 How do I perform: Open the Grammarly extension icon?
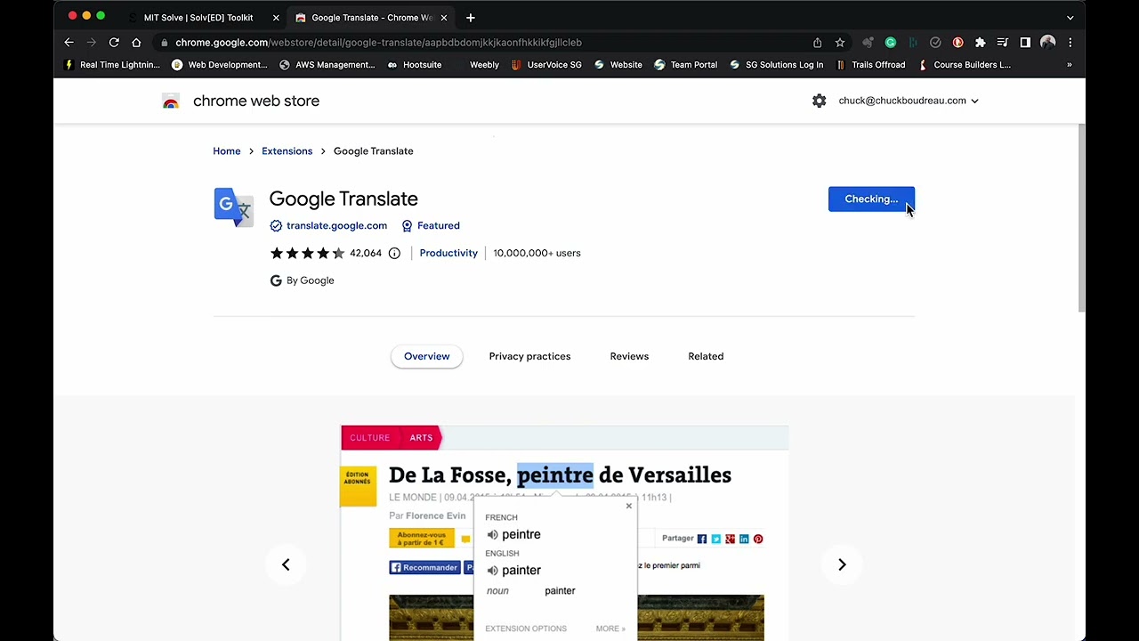[x=890, y=42]
